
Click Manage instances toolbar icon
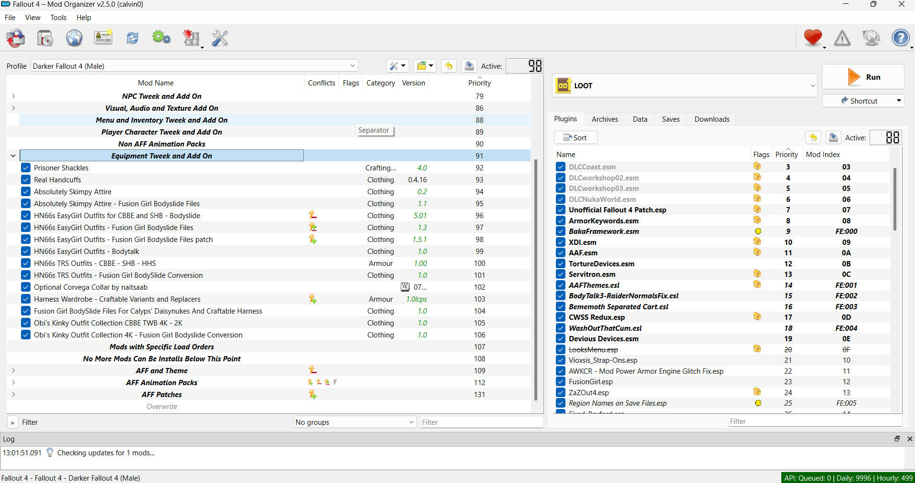coord(16,38)
